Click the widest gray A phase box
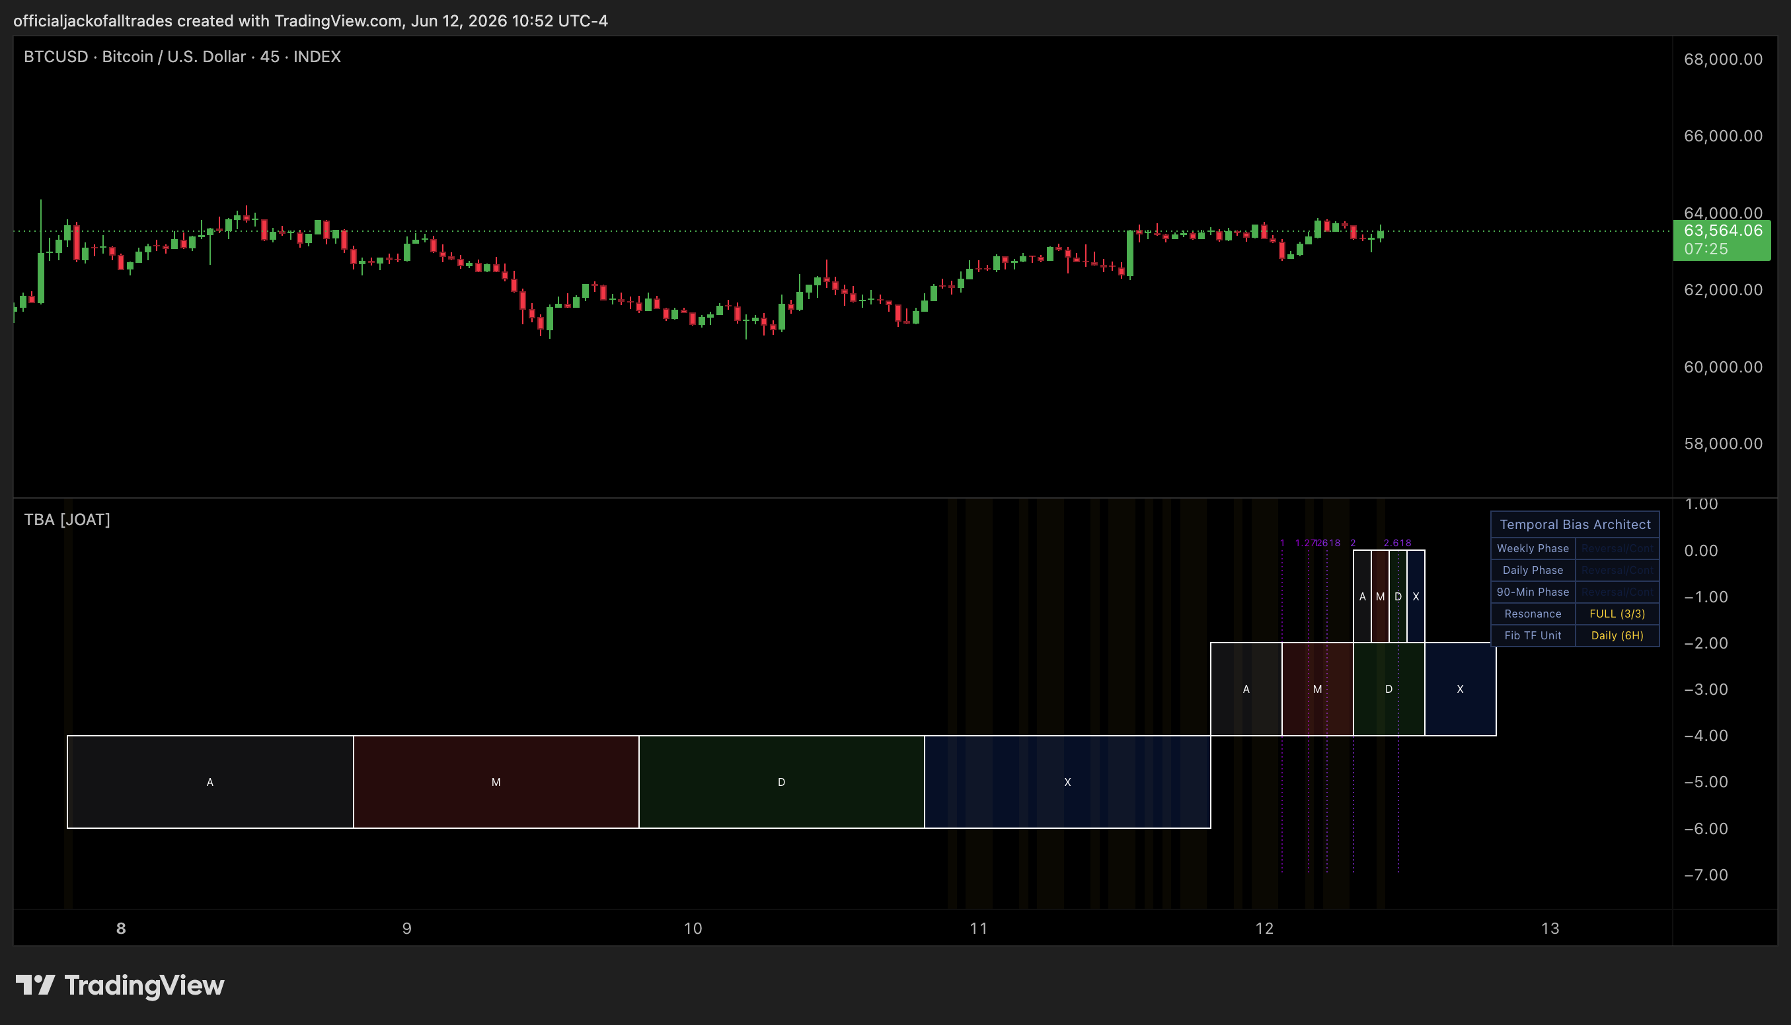This screenshot has width=1791, height=1025. [210, 782]
